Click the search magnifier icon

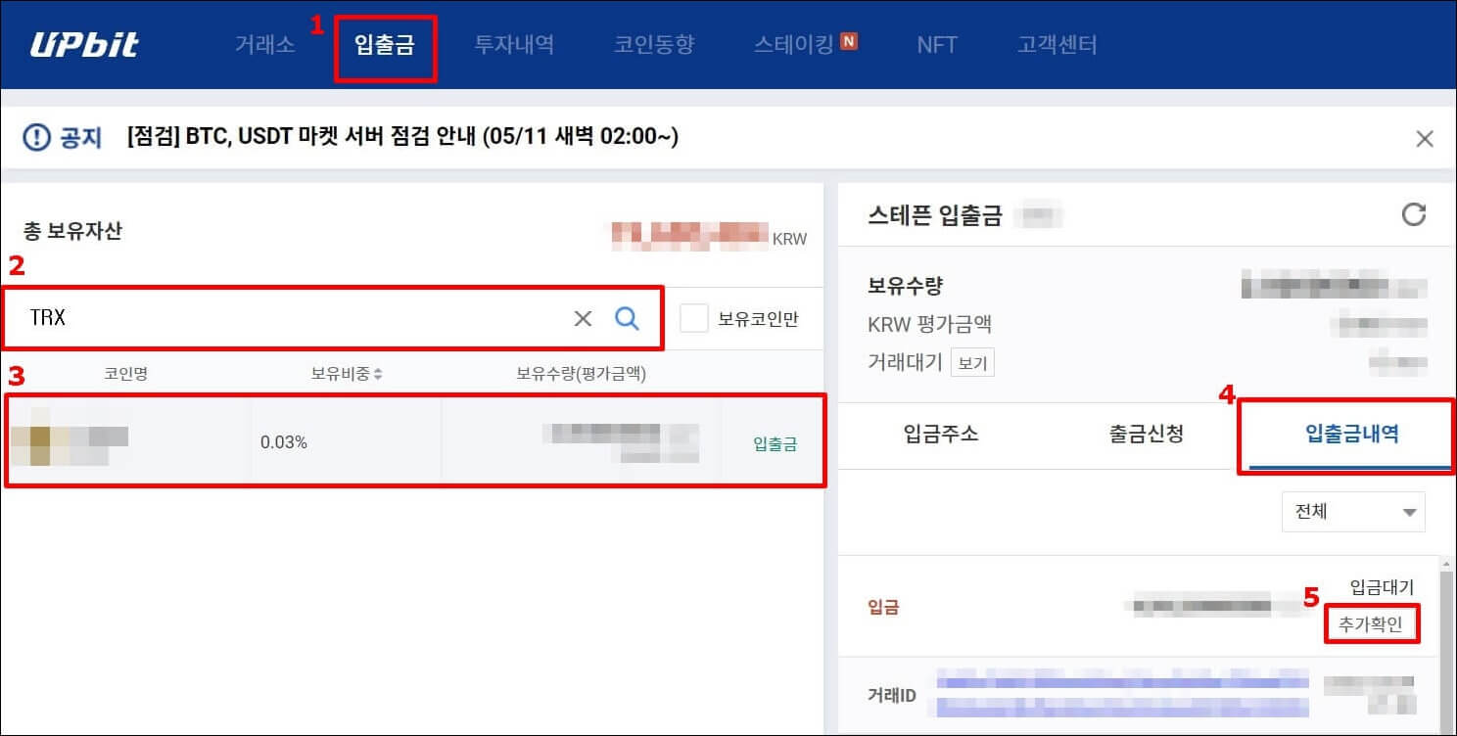628,317
